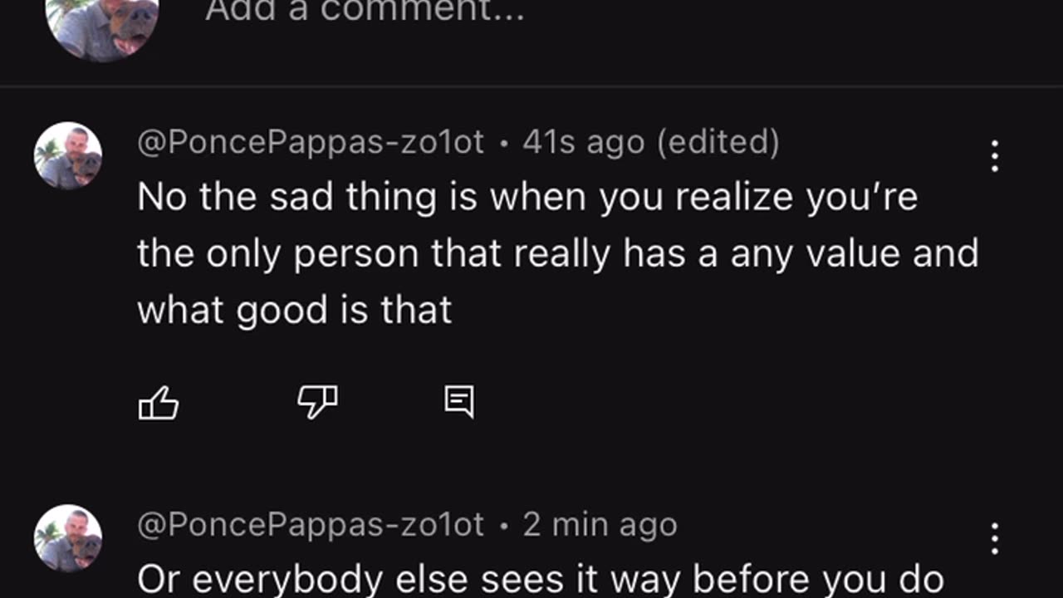The height and width of the screenshot is (598, 1063).
Task: Click the "41s ago" timestamp
Action: coord(583,143)
